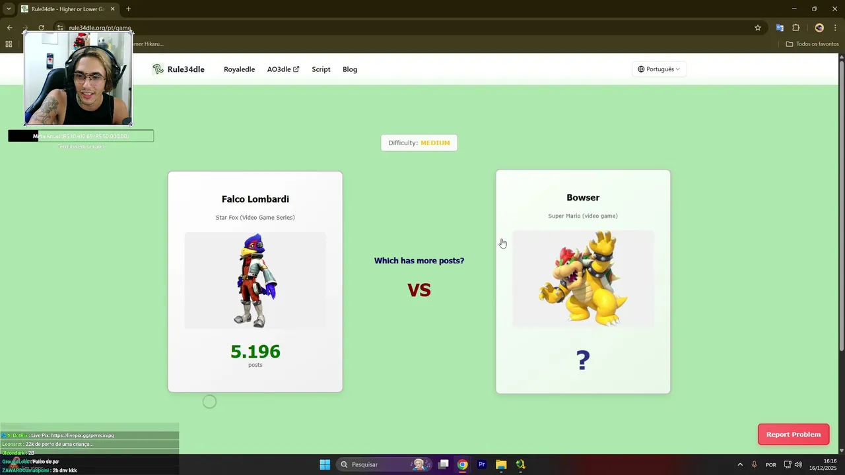Go back in browser history
Screen dimensions: 845x475
coord(9,28)
